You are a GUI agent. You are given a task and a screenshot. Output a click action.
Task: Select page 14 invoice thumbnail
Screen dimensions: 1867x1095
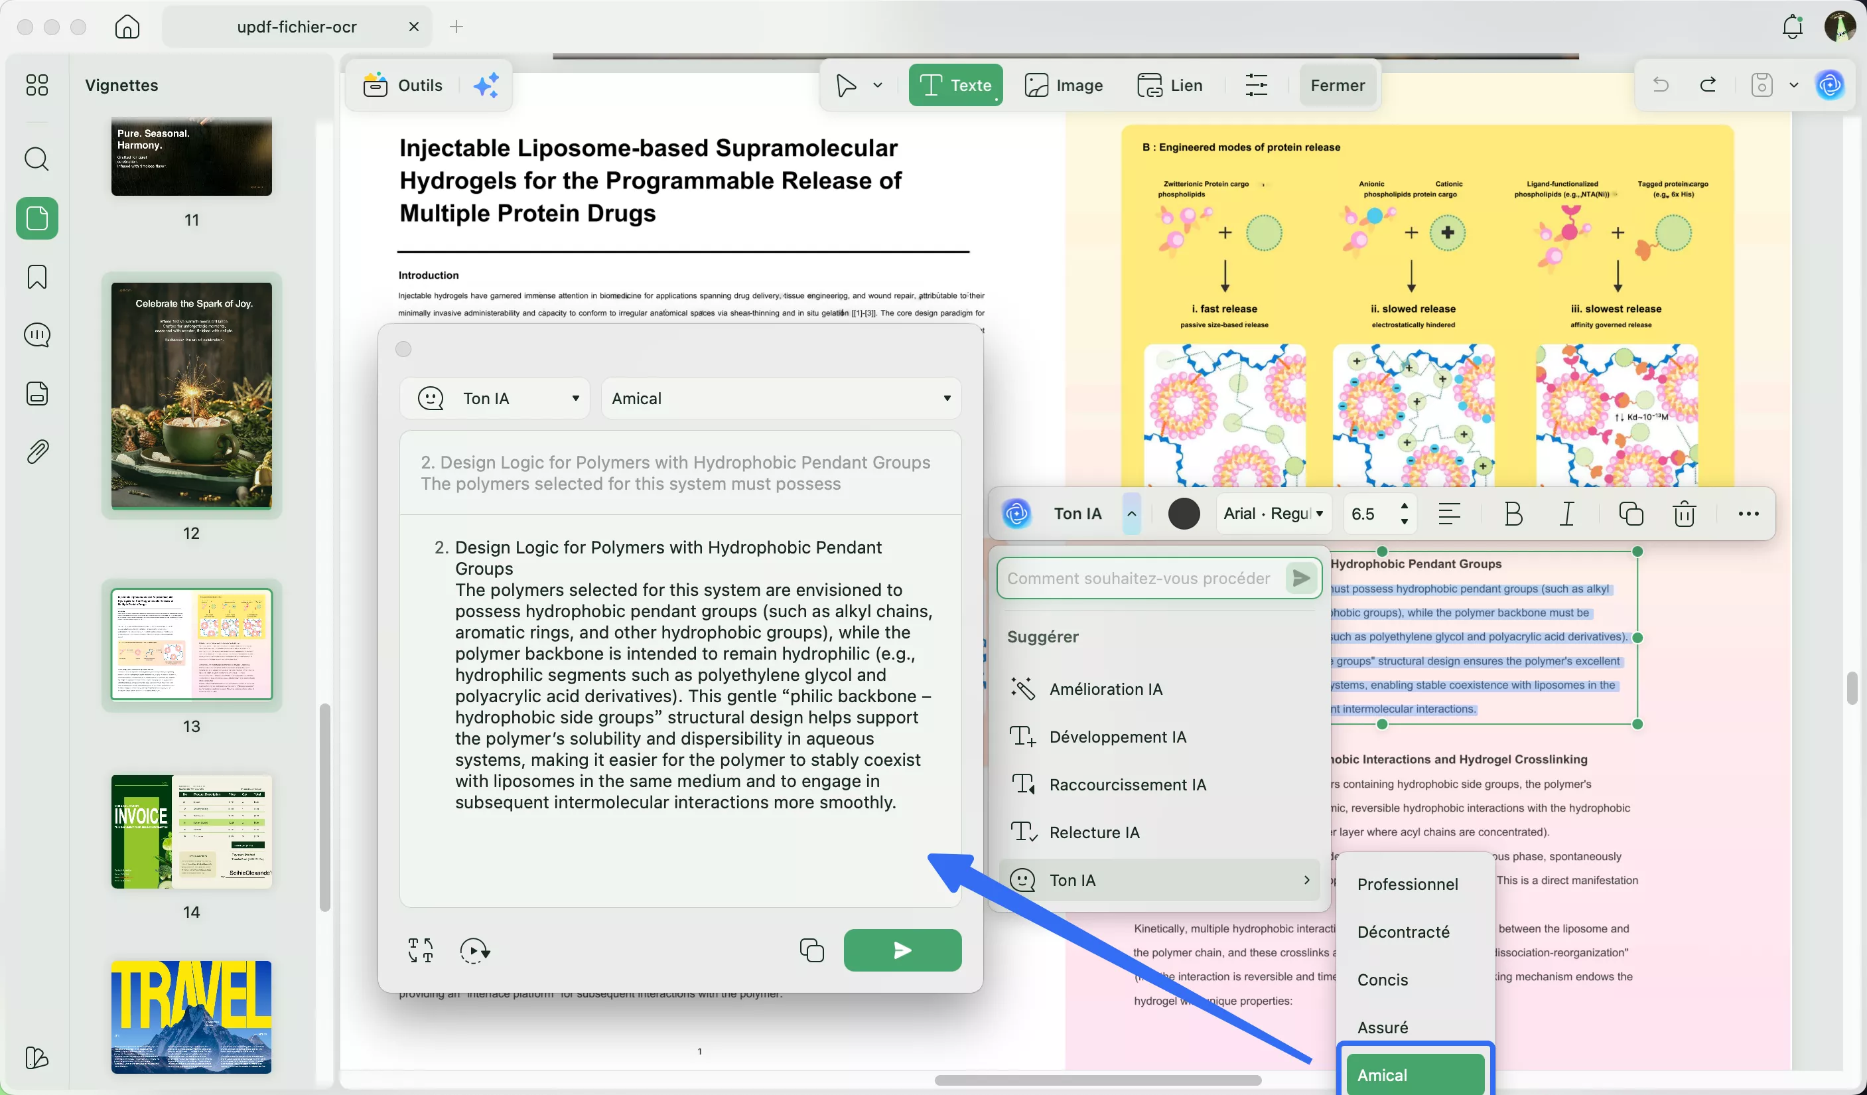tap(191, 832)
